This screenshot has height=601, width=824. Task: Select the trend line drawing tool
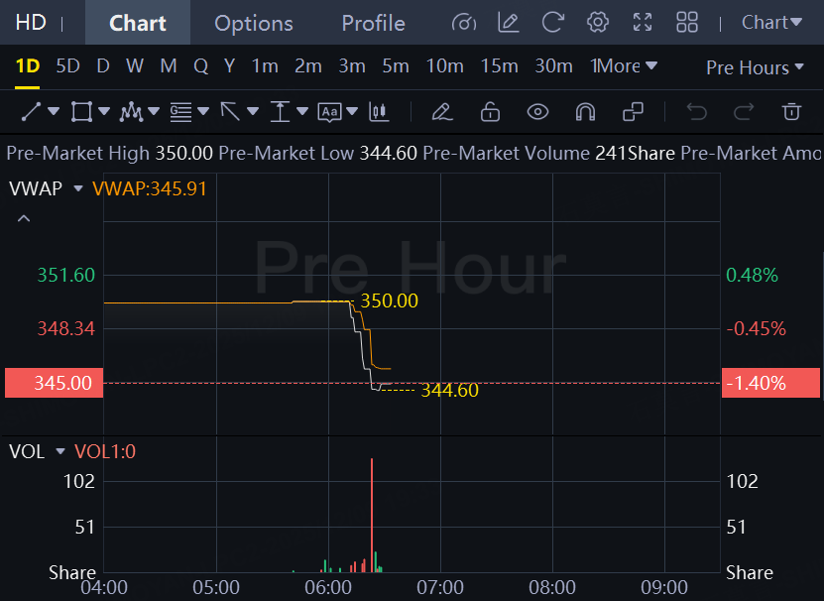31,111
